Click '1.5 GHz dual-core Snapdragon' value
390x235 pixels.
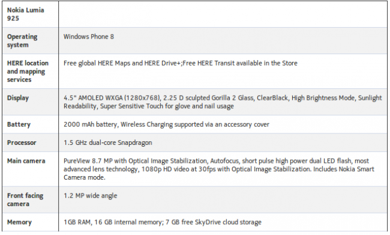[x=107, y=142]
